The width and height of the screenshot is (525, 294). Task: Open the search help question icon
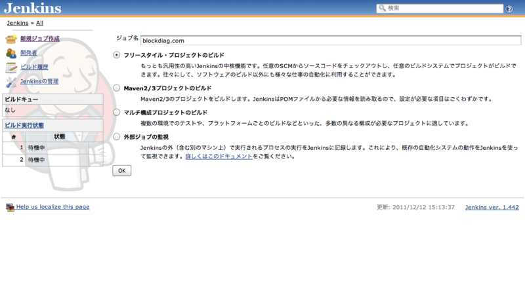pos(509,9)
